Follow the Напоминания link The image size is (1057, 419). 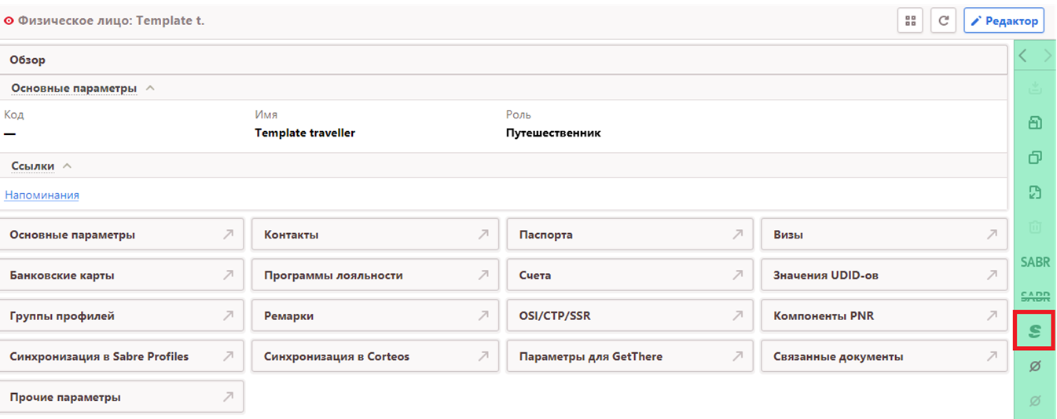coord(42,195)
